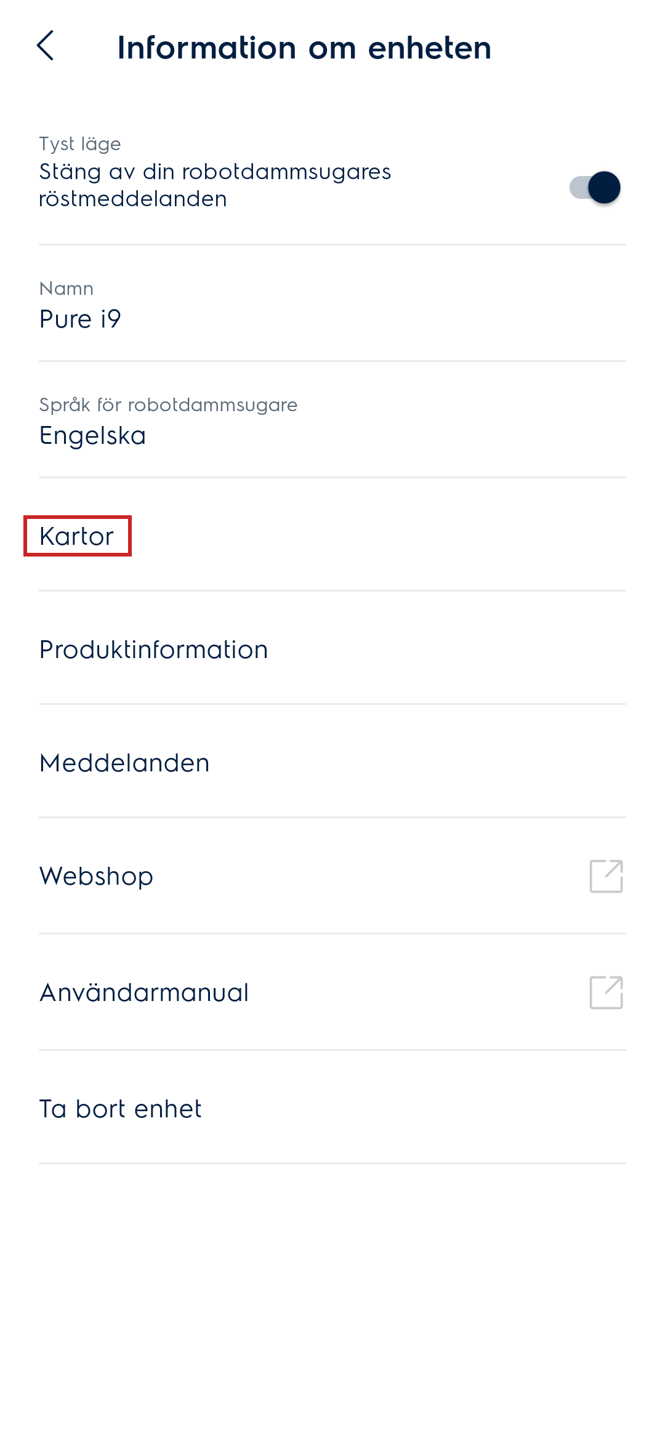
Task: Tap the "Information om enheten" page title
Action: click(x=304, y=48)
